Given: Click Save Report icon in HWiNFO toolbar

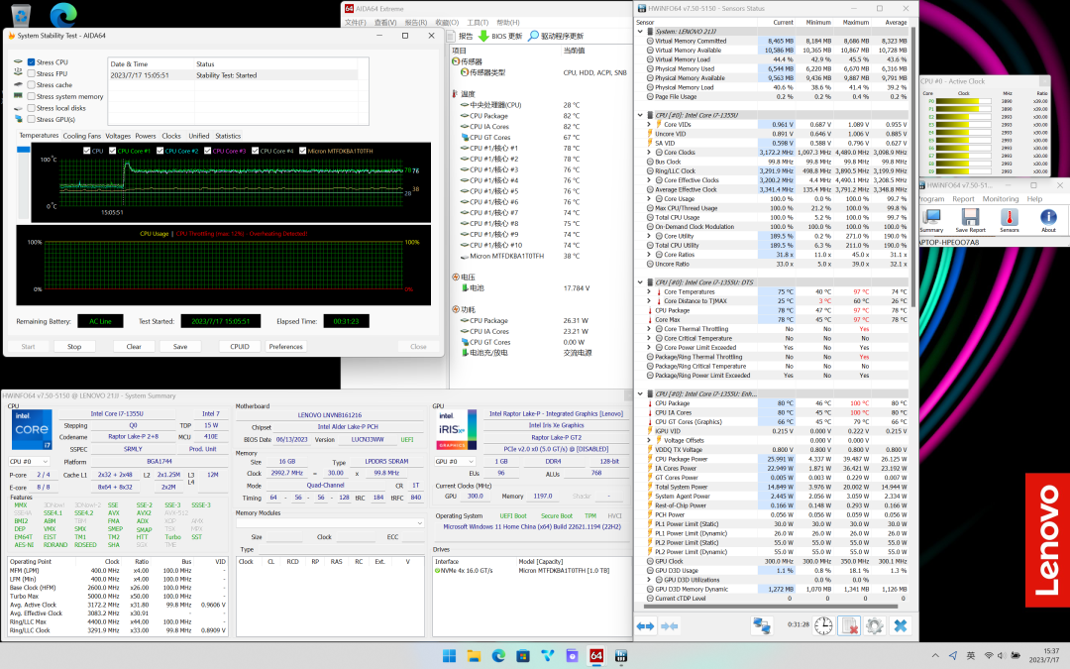Looking at the screenshot, I should click(968, 219).
